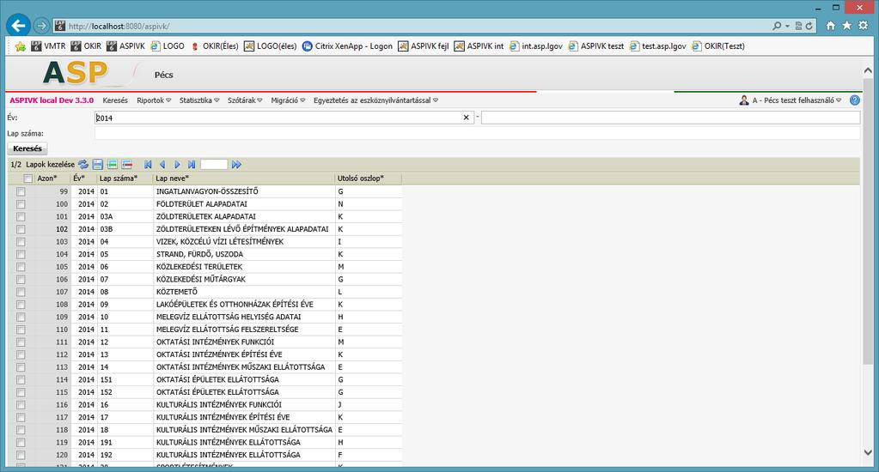This screenshot has width=879, height=472.
Task: Click into the Év start field
Action: pos(284,118)
